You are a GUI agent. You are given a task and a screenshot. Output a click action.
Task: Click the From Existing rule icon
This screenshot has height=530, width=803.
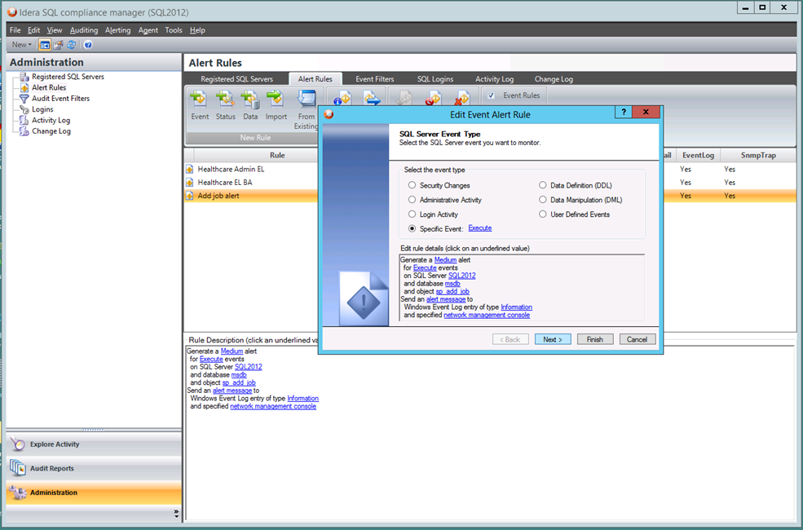pos(307,100)
